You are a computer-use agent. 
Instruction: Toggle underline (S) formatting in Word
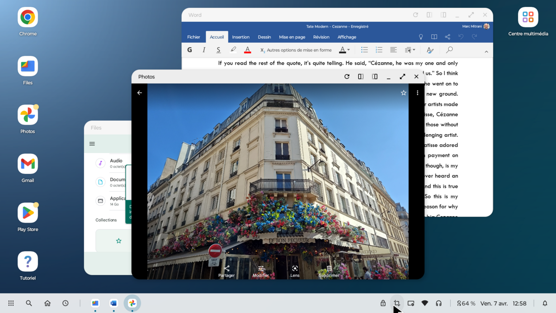pyautogui.click(x=218, y=50)
